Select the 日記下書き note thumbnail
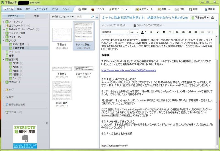This screenshot has height=151, width=220. point(62,90)
